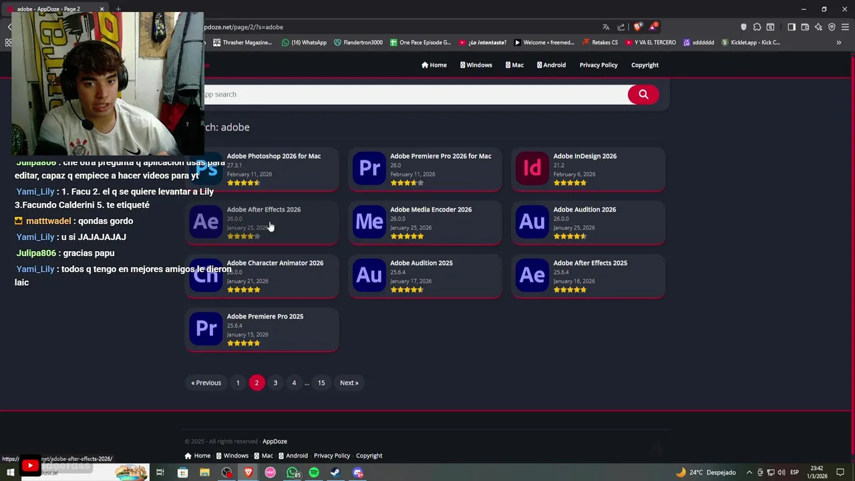This screenshot has width=855, height=481.
Task: Toggle the browser sidebar panel icon
Action: coord(792,27)
